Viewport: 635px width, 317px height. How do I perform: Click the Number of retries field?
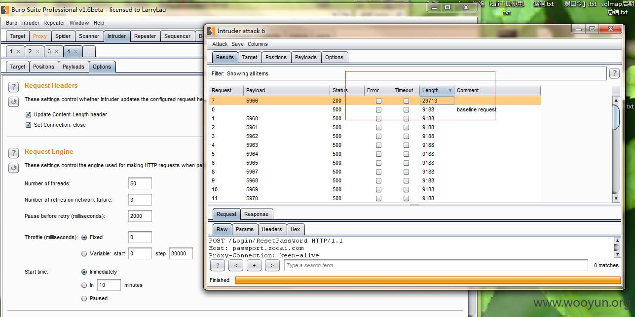[x=140, y=200]
